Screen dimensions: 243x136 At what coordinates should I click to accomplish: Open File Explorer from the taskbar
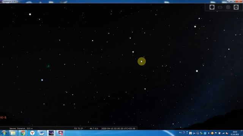click(13, 133)
